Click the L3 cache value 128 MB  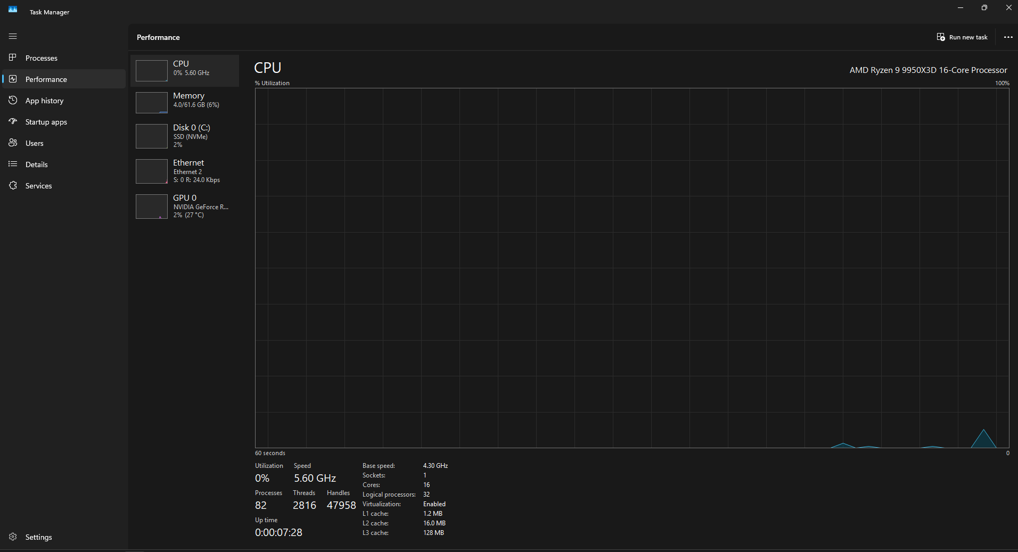[x=433, y=533]
